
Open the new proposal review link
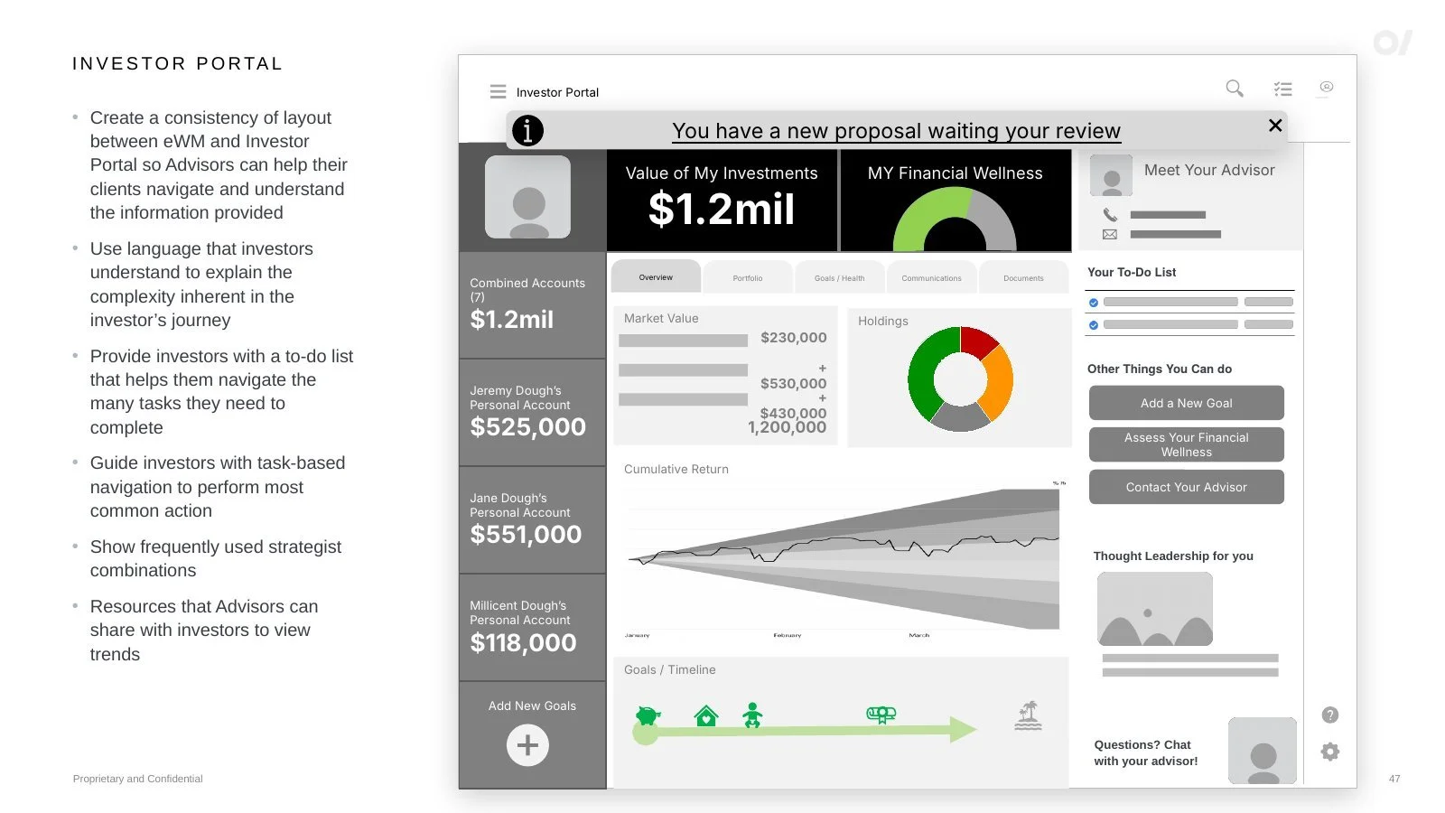point(896,131)
